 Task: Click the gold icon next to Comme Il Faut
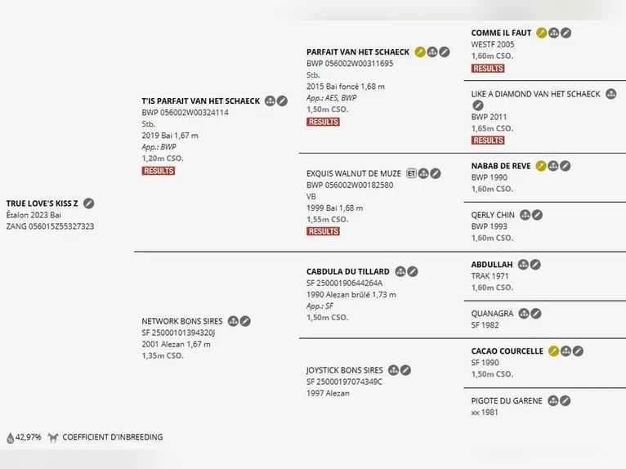click(x=541, y=33)
